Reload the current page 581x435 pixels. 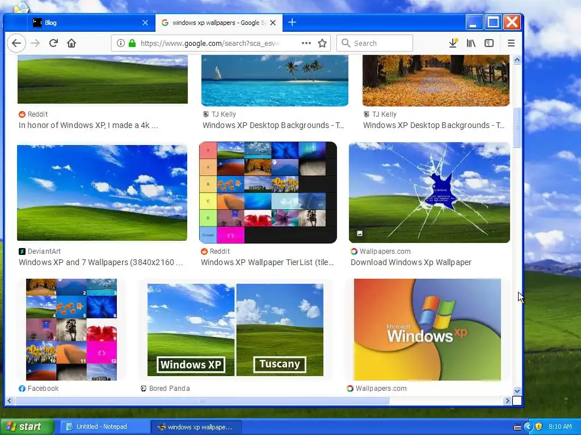(53, 43)
